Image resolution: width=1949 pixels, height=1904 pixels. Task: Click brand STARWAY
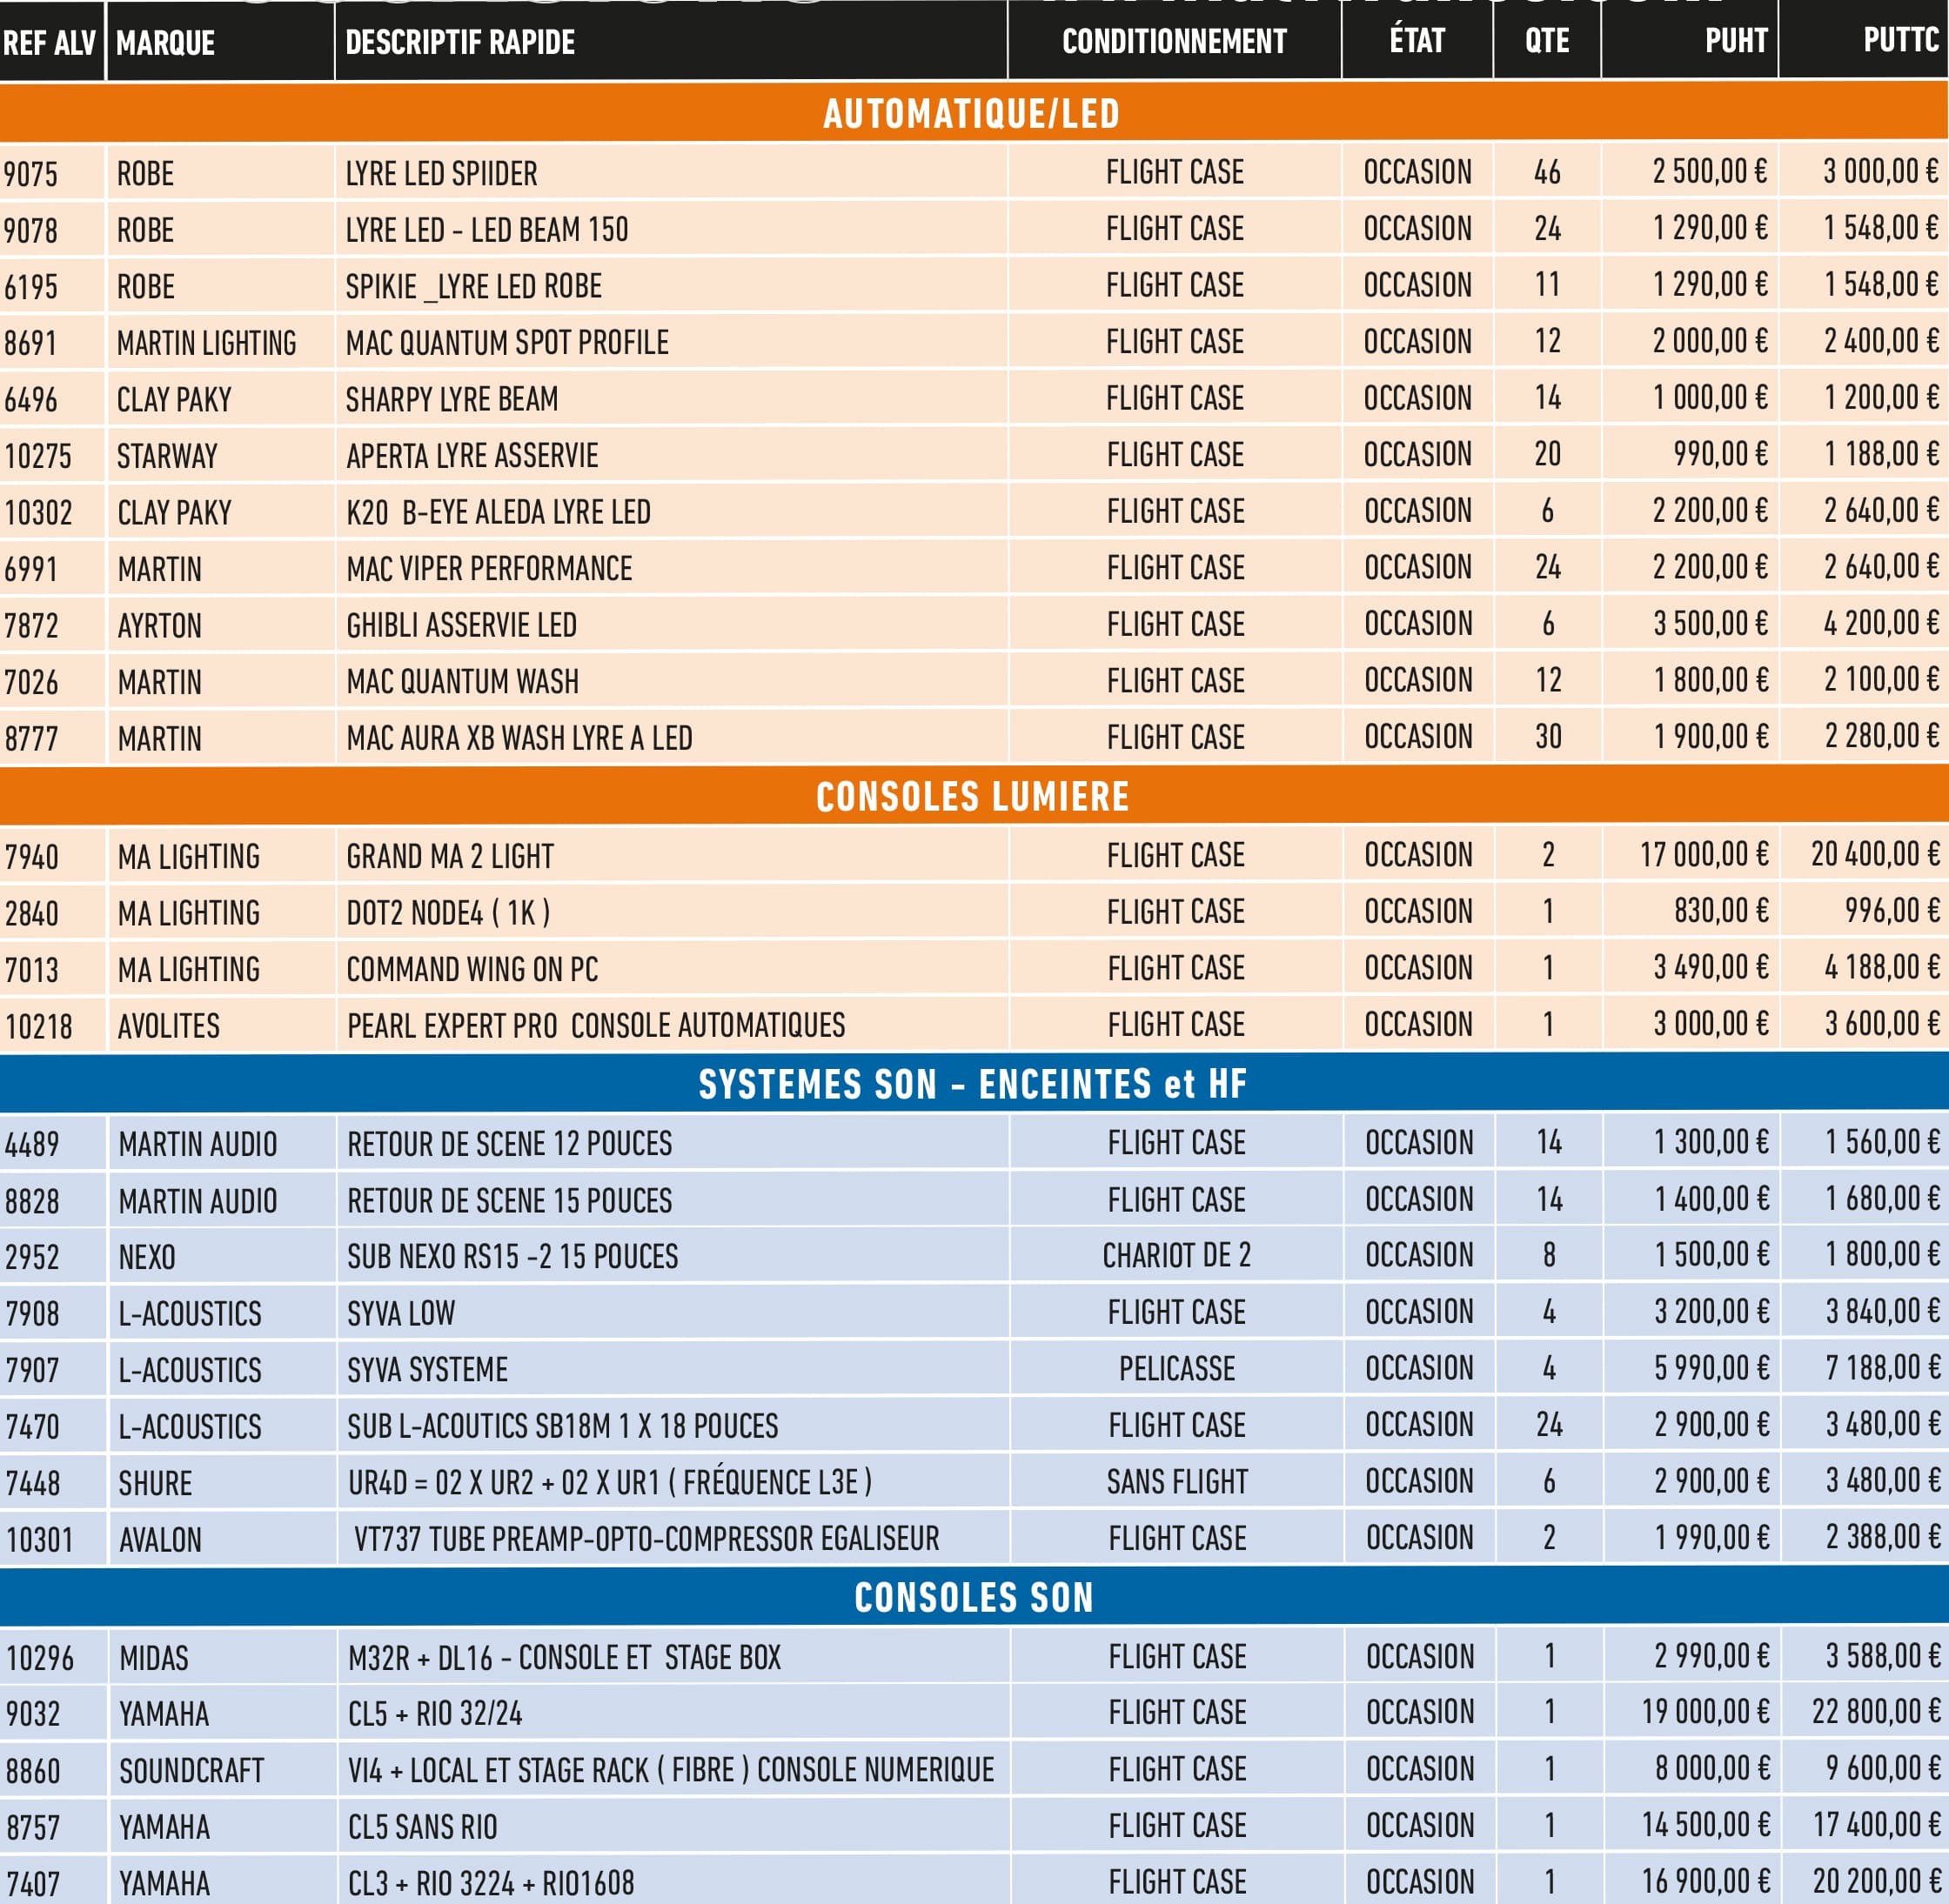tap(167, 456)
